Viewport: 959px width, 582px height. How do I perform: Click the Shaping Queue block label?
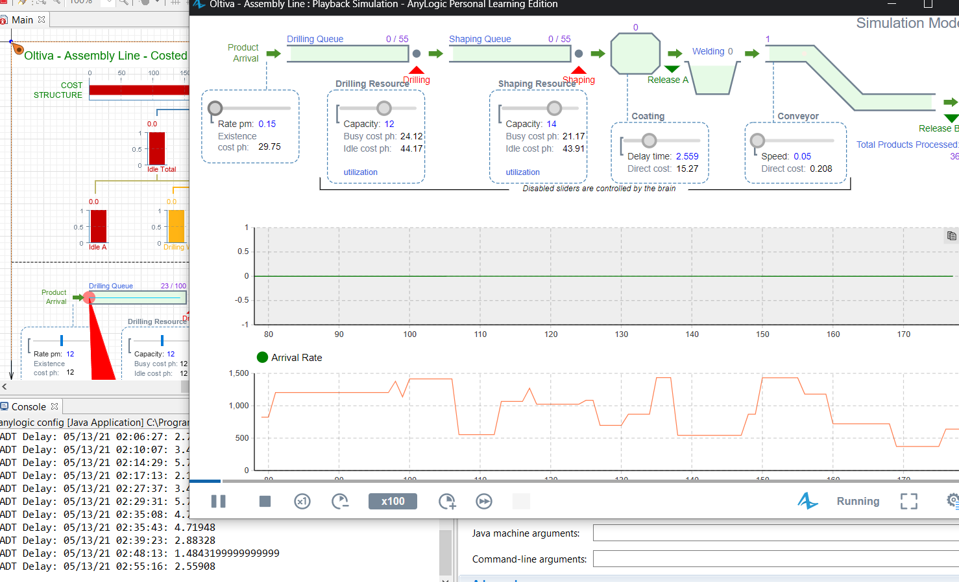point(479,39)
